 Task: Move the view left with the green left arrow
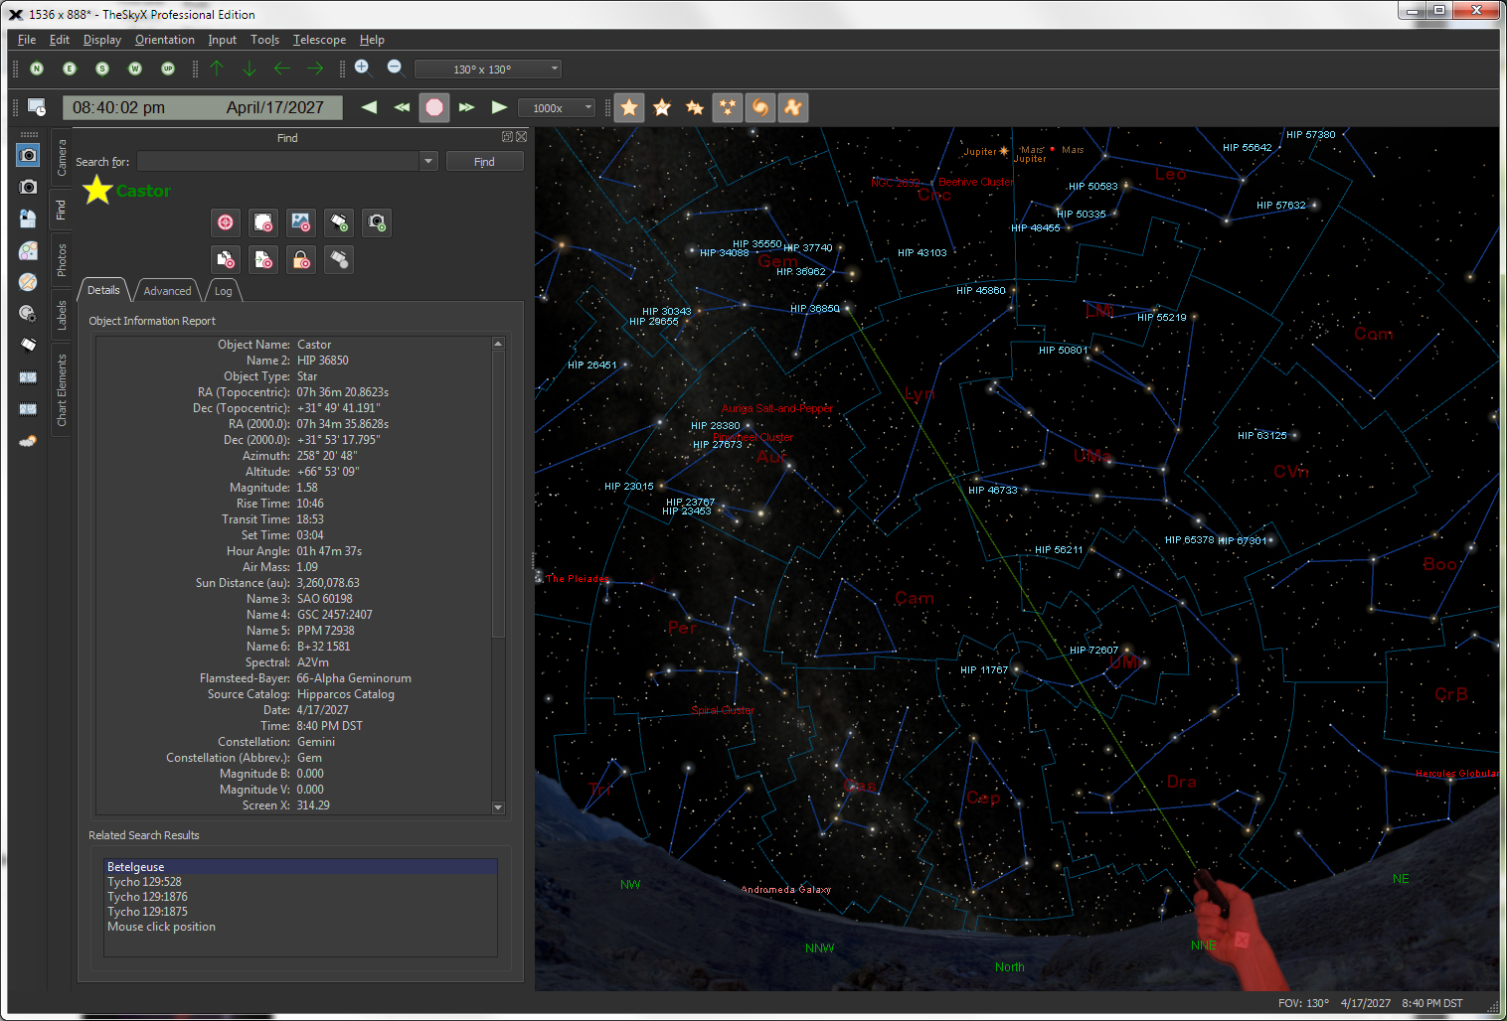click(x=282, y=69)
